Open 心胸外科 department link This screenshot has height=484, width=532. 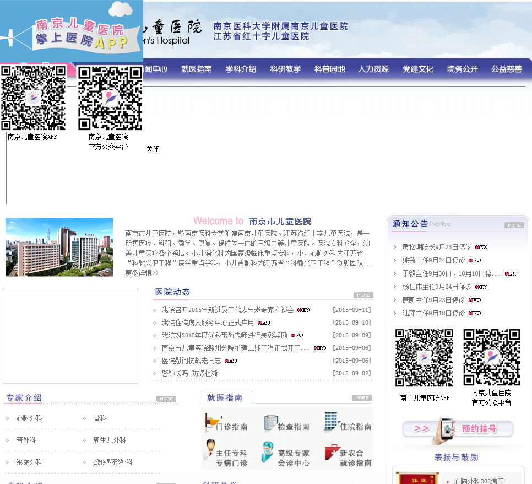[30, 418]
